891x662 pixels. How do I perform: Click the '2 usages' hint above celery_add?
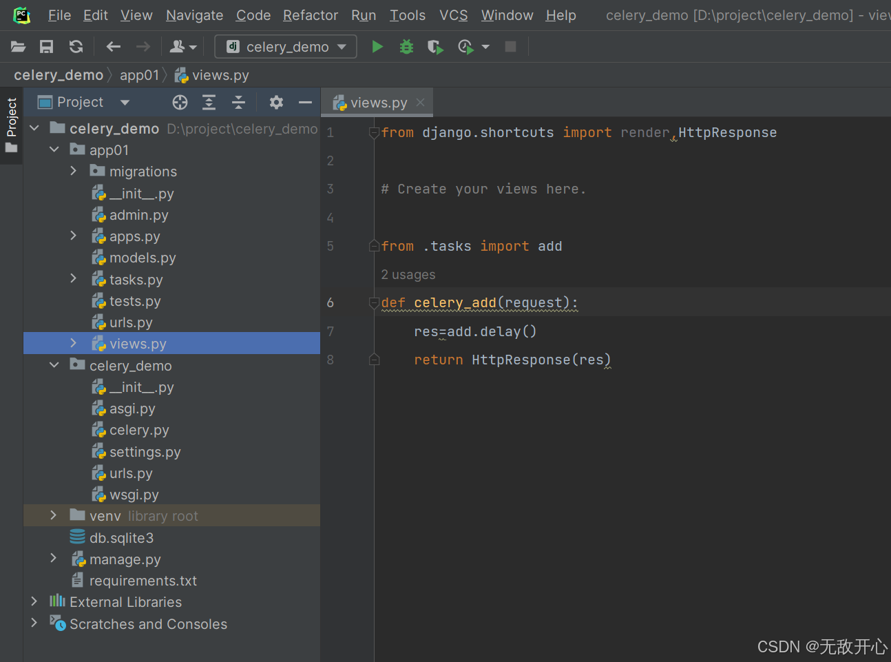click(408, 275)
